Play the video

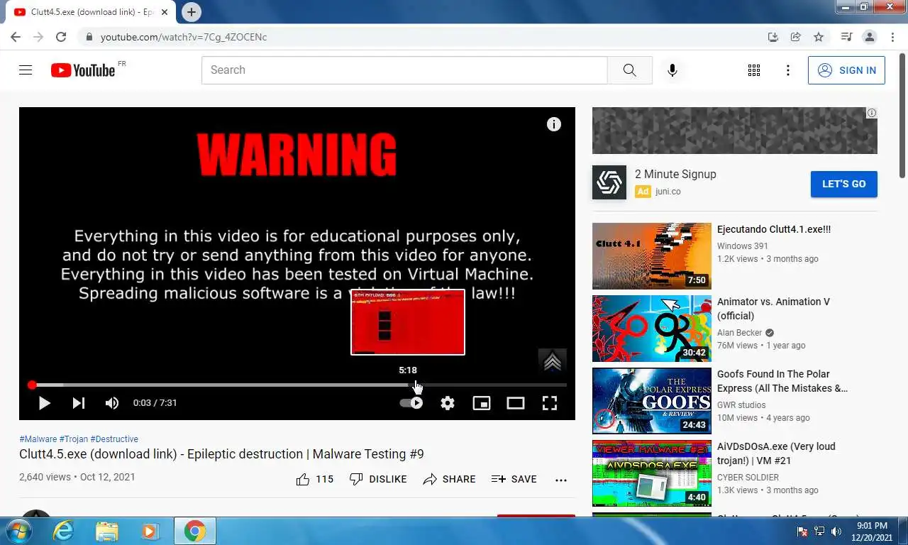pyautogui.click(x=44, y=403)
